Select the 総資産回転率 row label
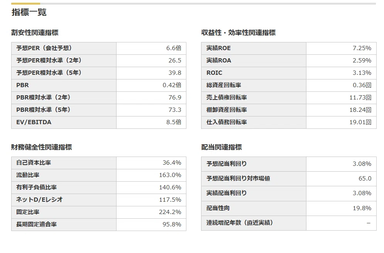The height and width of the screenshot is (253, 384). (x=254, y=85)
